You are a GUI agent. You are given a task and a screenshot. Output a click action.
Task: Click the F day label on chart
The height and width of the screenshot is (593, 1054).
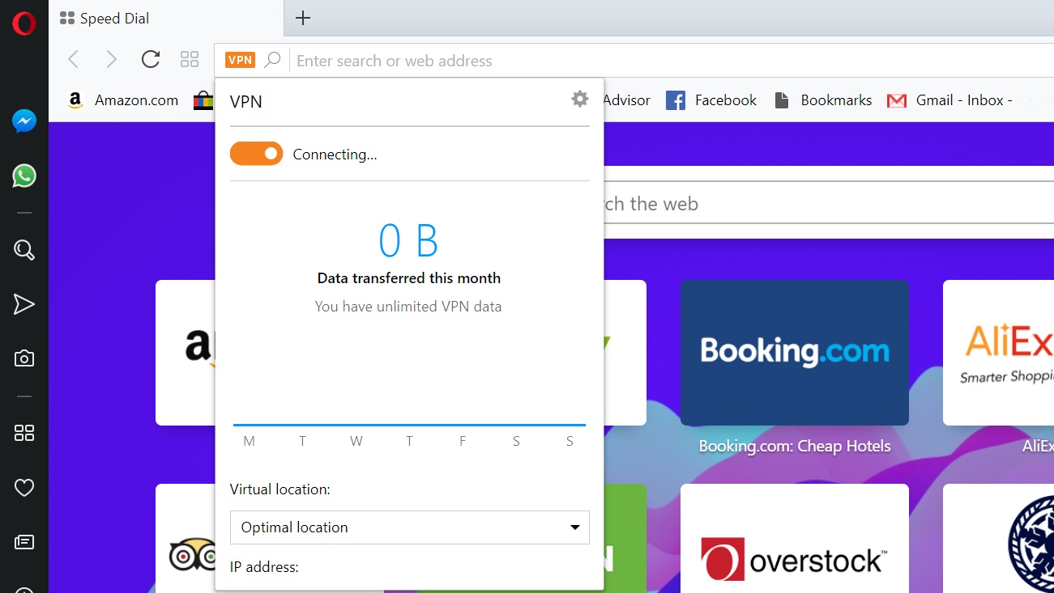[463, 441]
